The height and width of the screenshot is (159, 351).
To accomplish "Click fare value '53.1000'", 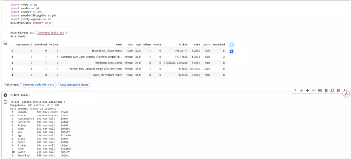I will 195,69.
